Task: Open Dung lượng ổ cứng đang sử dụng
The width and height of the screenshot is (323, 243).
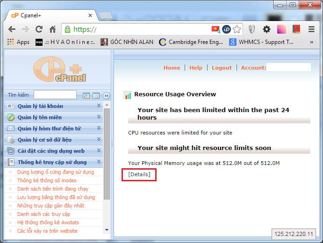Action: click(x=56, y=172)
